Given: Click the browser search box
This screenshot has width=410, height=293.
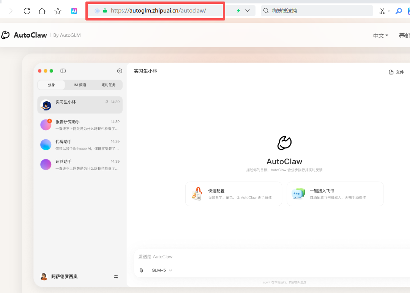Looking at the screenshot, I should (x=317, y=11).
